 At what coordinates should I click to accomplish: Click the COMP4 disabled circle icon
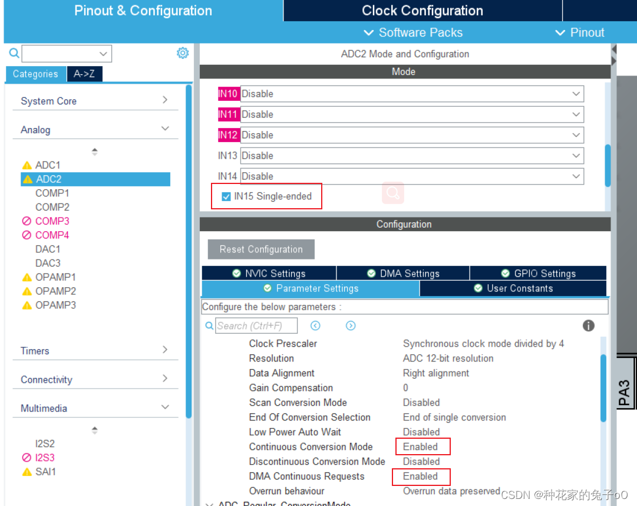click(27, 235)
